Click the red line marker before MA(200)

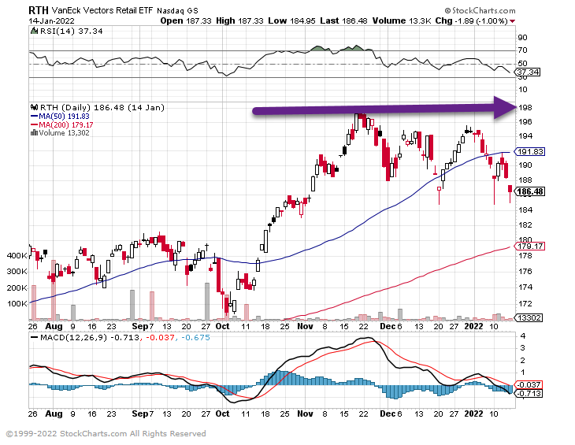[x=34, y=124]
